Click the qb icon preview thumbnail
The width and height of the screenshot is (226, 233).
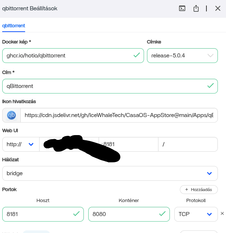(x=11, y=115)
